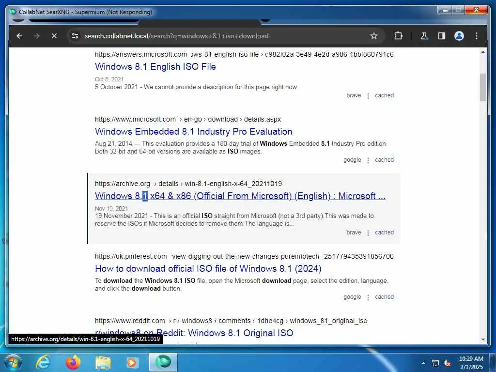
Task: Open the profile avatar menu
Action: [x=459, y=36]
